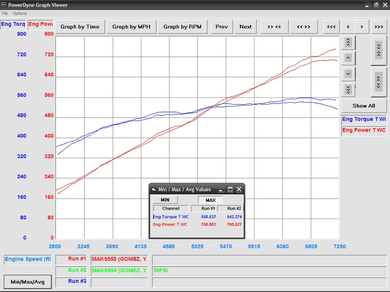Screen dimensions: 390x292
Task: Click the single down-arrow pan button
Action: [348, 74]
